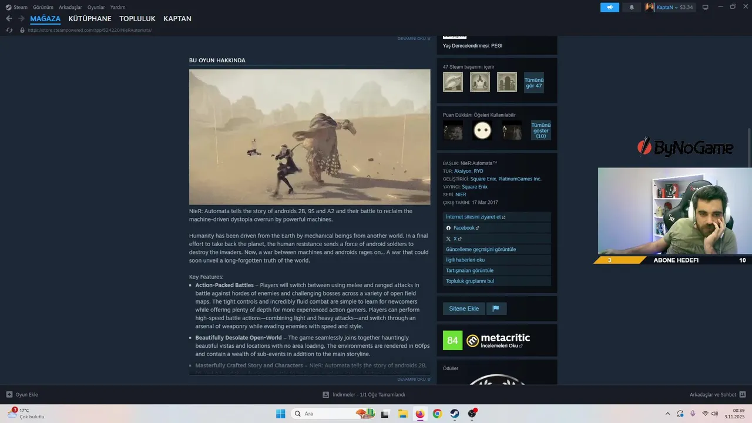Open the Facebook page link
Viewport: 752px width, 423px height.
497,227
